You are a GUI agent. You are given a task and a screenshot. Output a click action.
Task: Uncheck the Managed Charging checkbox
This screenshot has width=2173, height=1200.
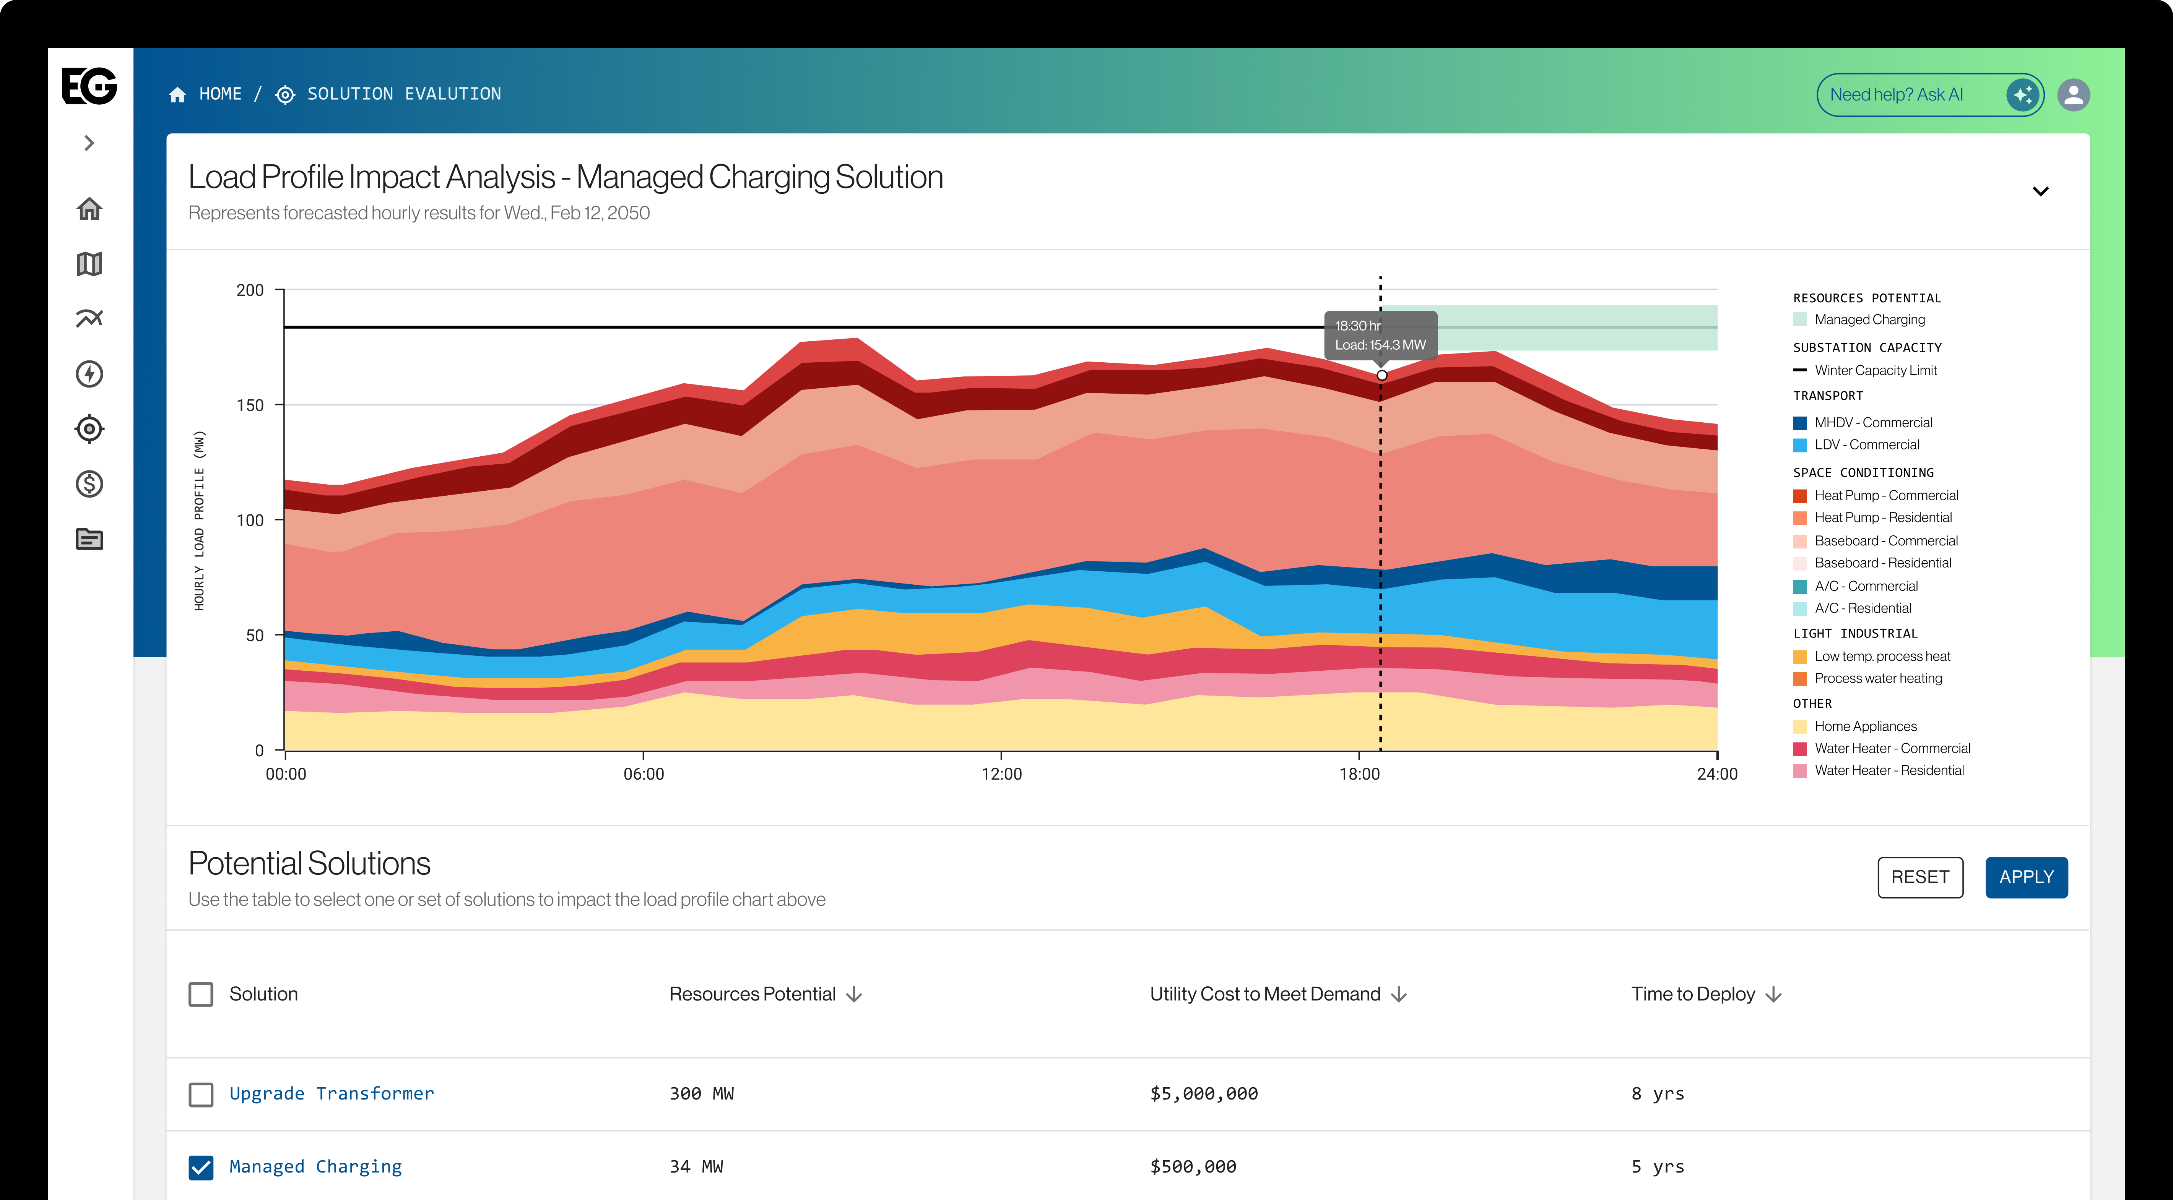tap(201, 1167)
